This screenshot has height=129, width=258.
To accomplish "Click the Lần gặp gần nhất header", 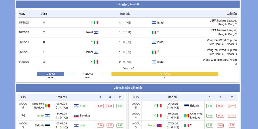I will pyautogui.click(x=128, y=5).
